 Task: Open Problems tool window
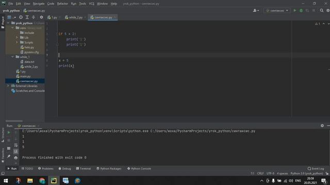pos(46,169)
